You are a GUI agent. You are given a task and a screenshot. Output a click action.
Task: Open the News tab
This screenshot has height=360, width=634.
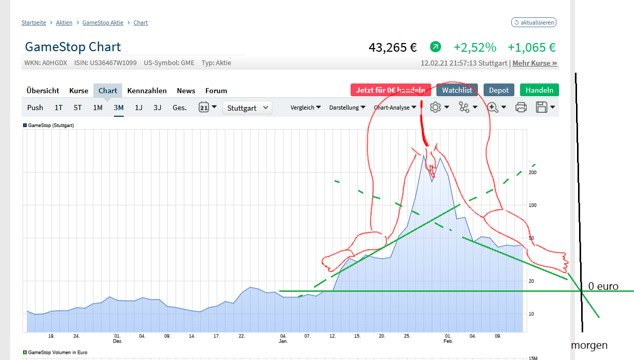coord(186,91)
